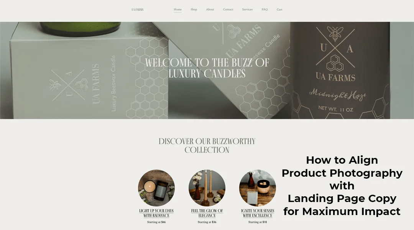This screenshot has width=414, height=230.
Task: Open Feel the Glow of Elegance link
Action: [x=207, y=213]
